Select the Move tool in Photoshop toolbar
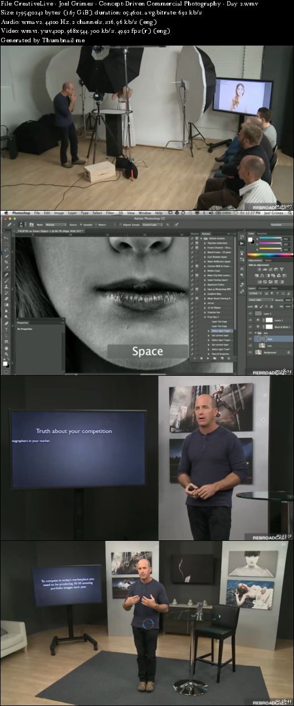The height and width of the screenshot is (706, 294). tap(6, 238)
